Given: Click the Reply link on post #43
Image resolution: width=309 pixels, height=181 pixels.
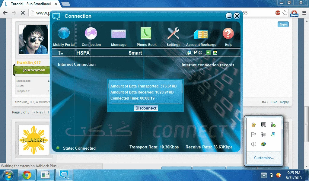Looking at the screenshot, I should [284, 102].
